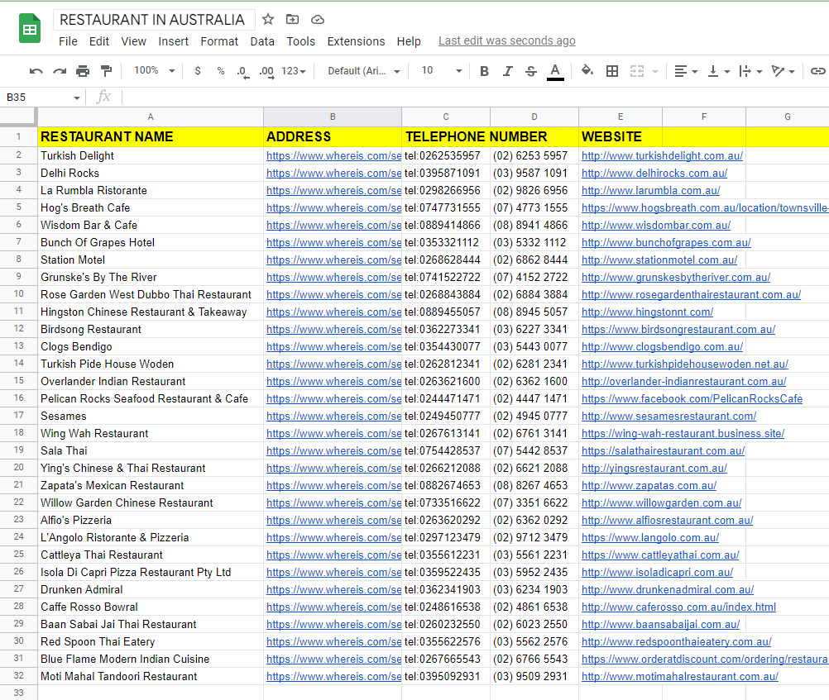The height and width of the screenshot is (700, 829).
Task: Open 'Last edit was seconds ago' history link
Action: click(506, 40)
